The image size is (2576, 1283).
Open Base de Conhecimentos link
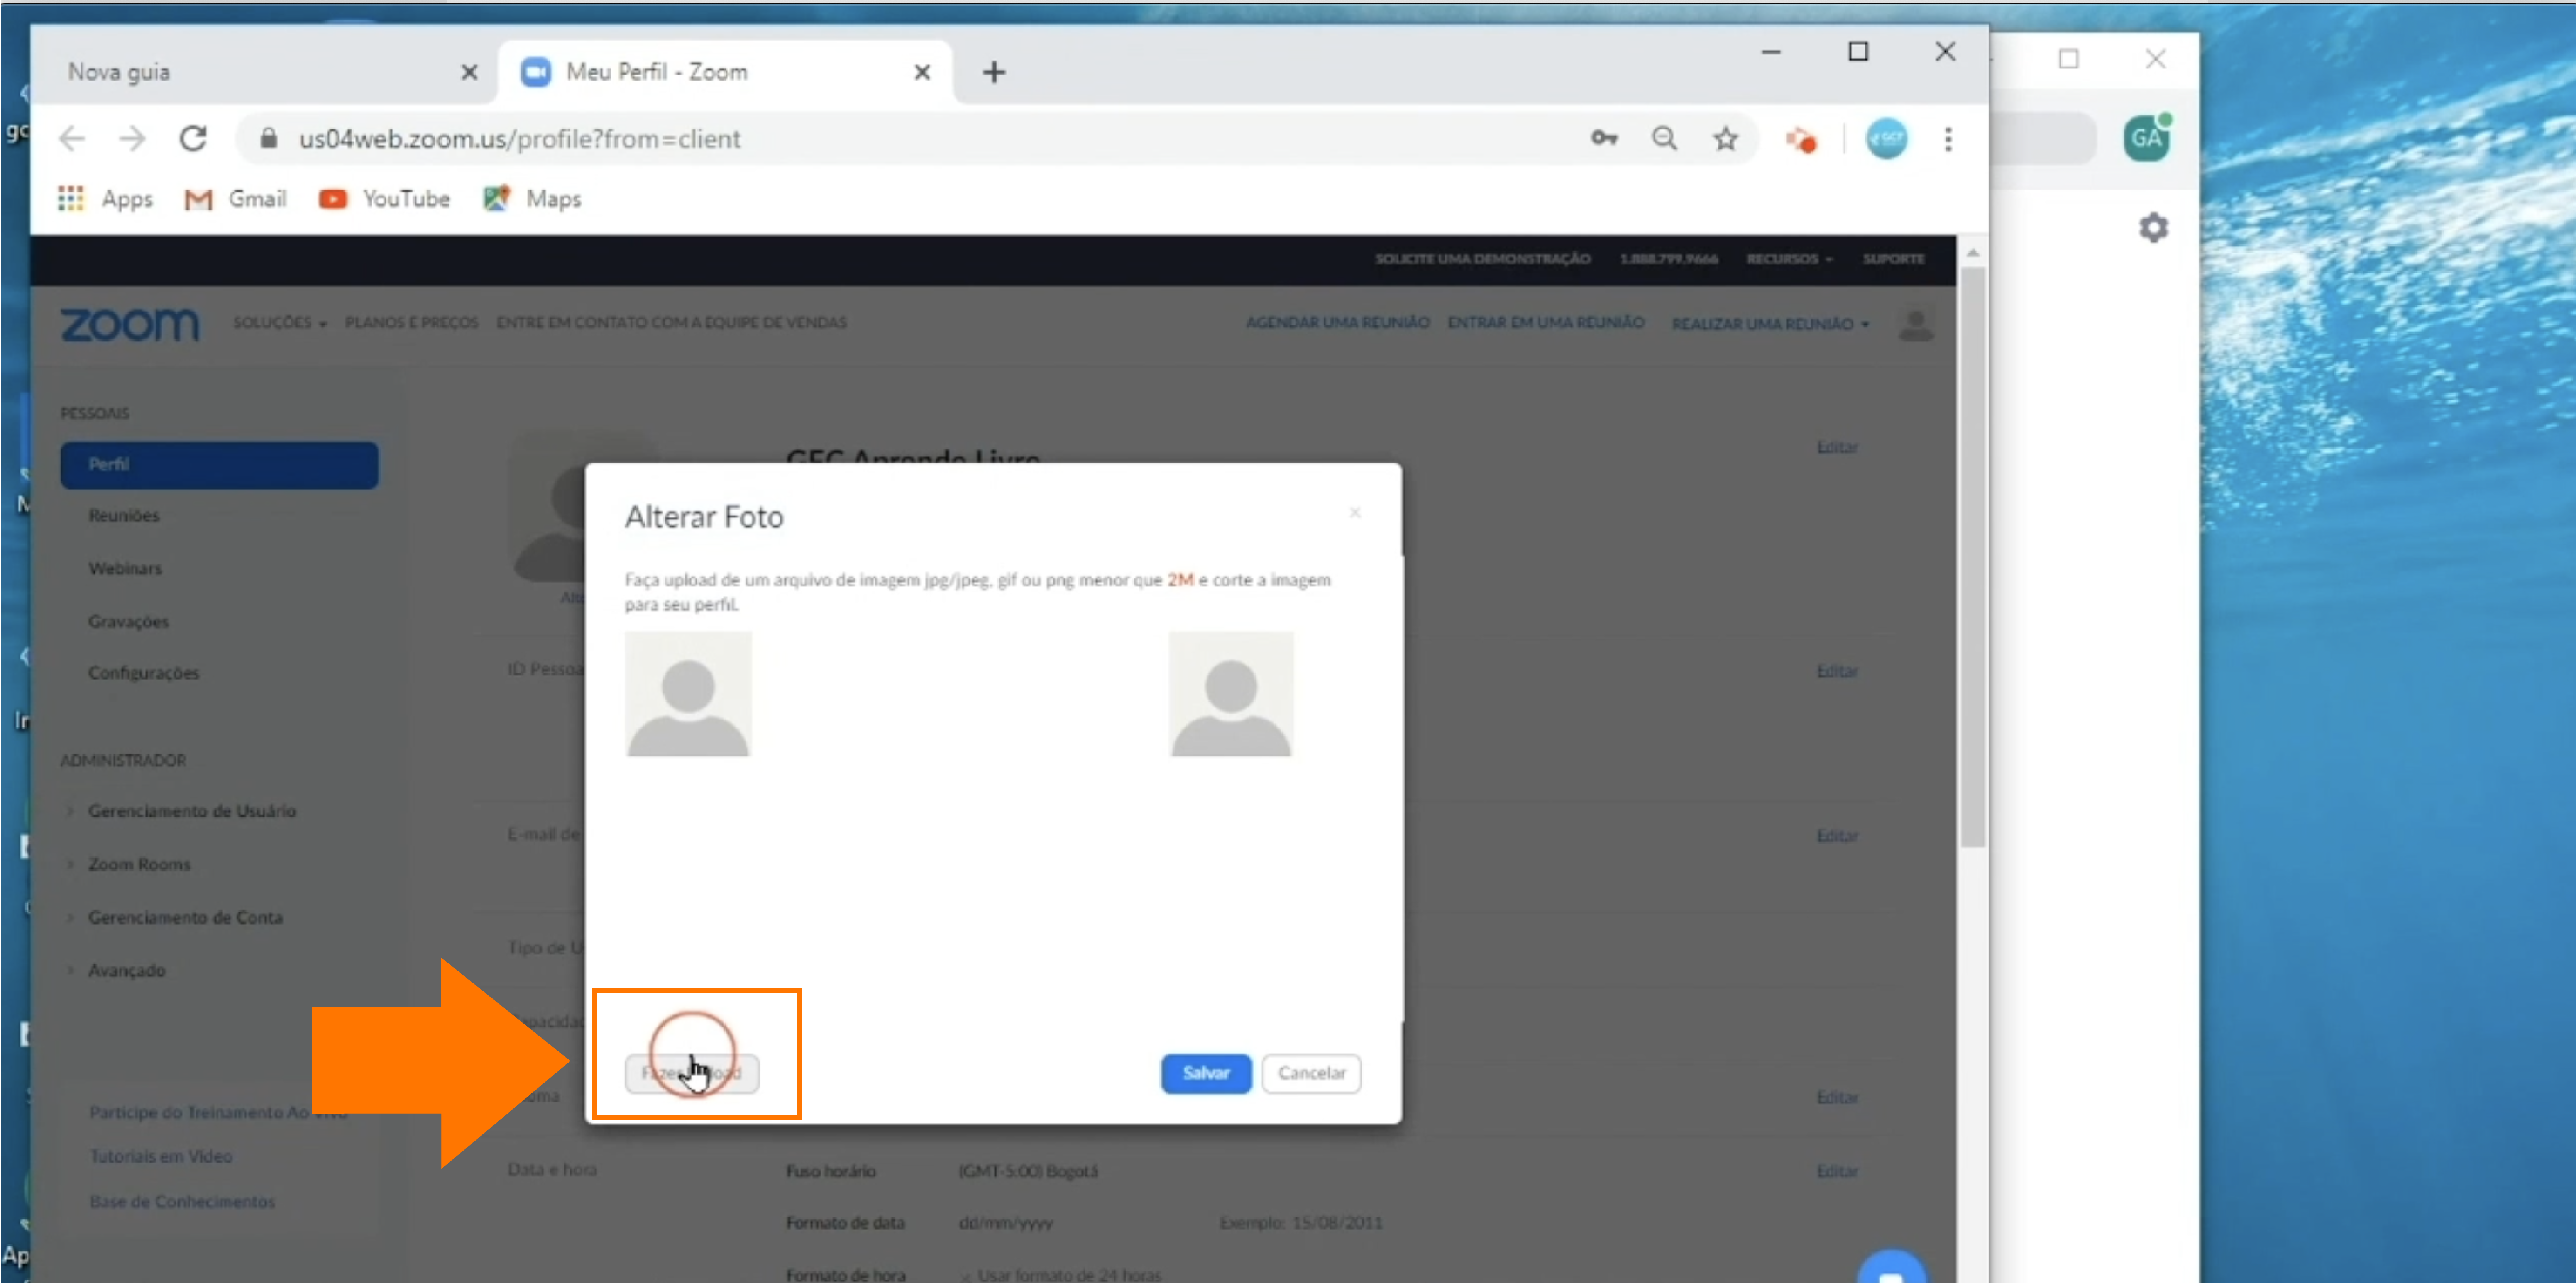tap(182, 1201)
